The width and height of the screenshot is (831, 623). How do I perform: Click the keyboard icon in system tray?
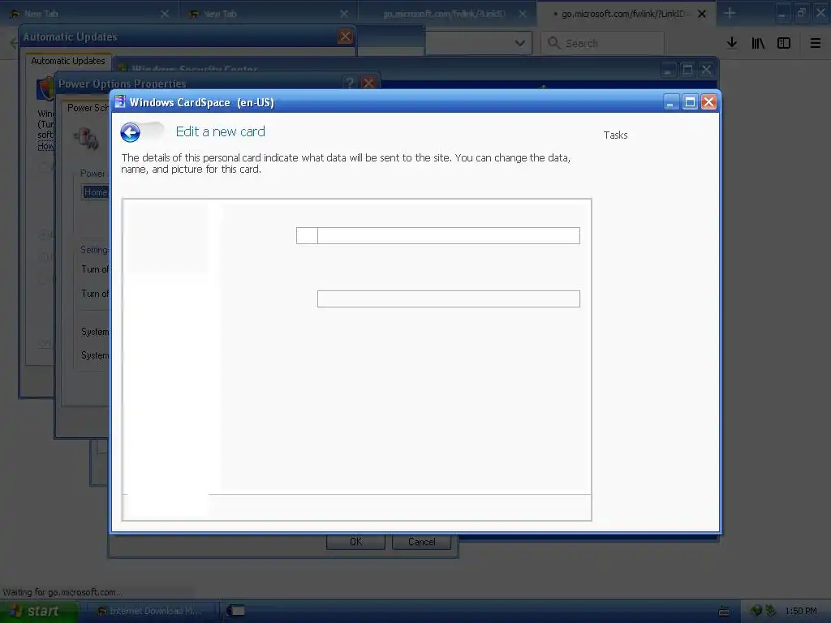723,611
